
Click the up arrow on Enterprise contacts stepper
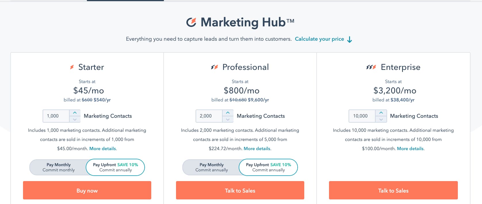tap(381, 113)
